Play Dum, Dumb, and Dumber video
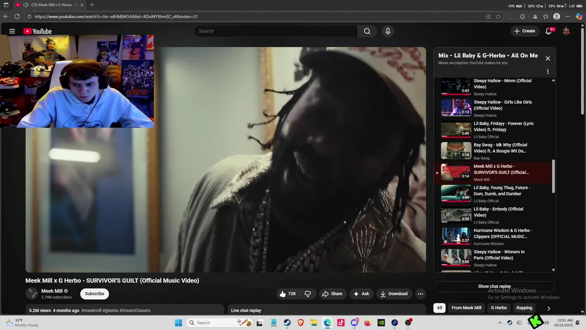The height and width of the screenshot is (330, 586). [492, 194]
